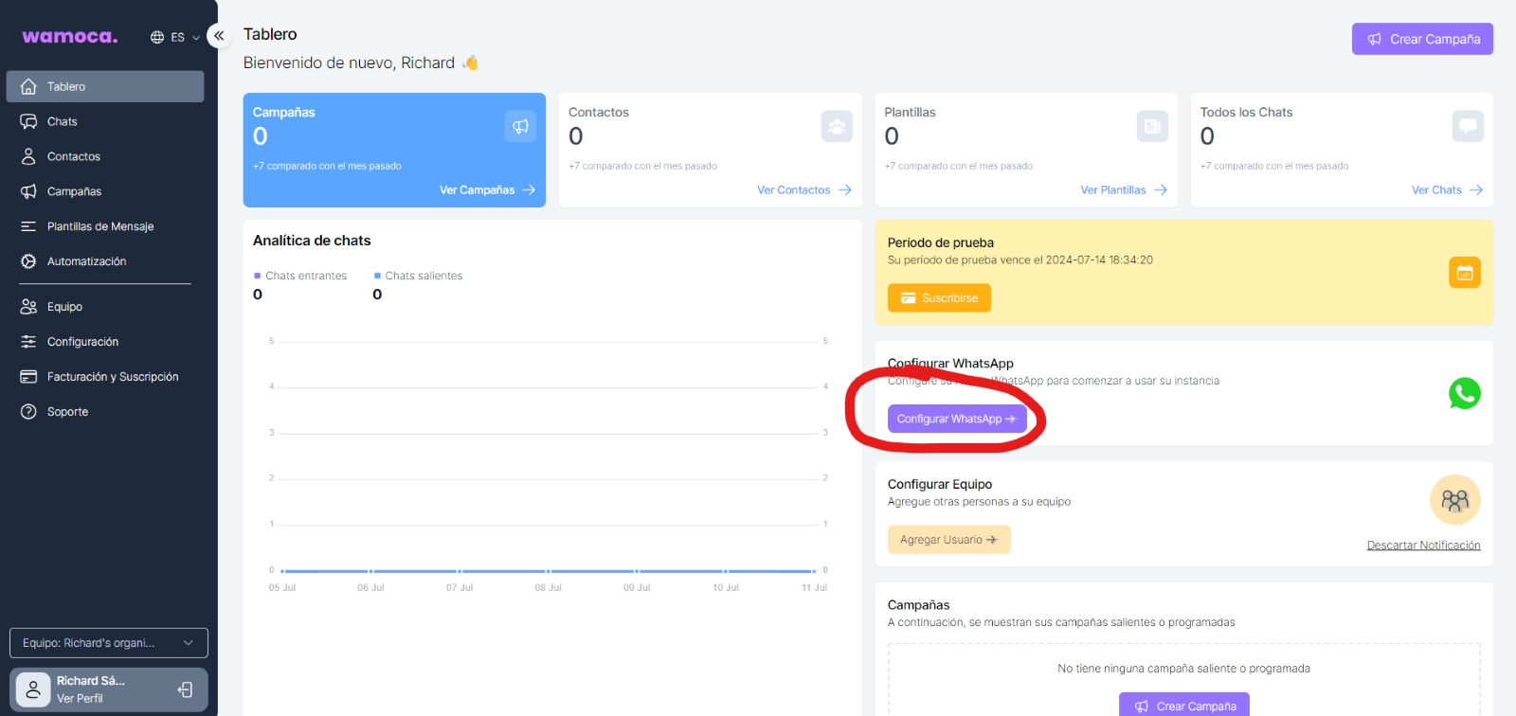Click the Descartar Notificación link
1516x716 pixels.
1423,546
